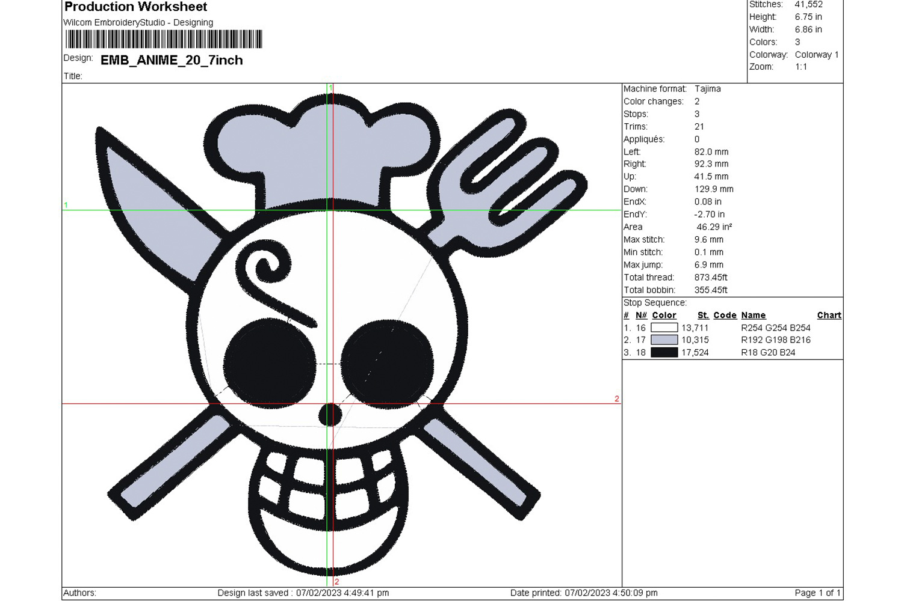
Task: Click the skull's left black eye
Action: (x=270, y=363)
